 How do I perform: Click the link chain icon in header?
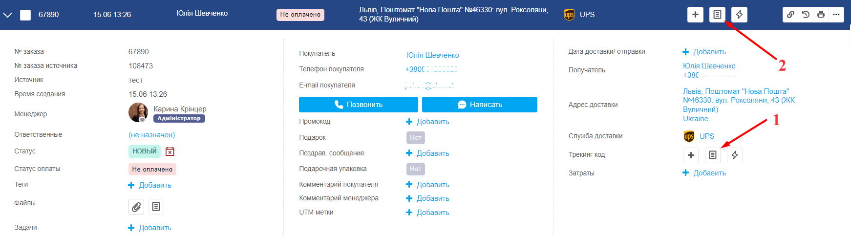[x=790, y=15]
